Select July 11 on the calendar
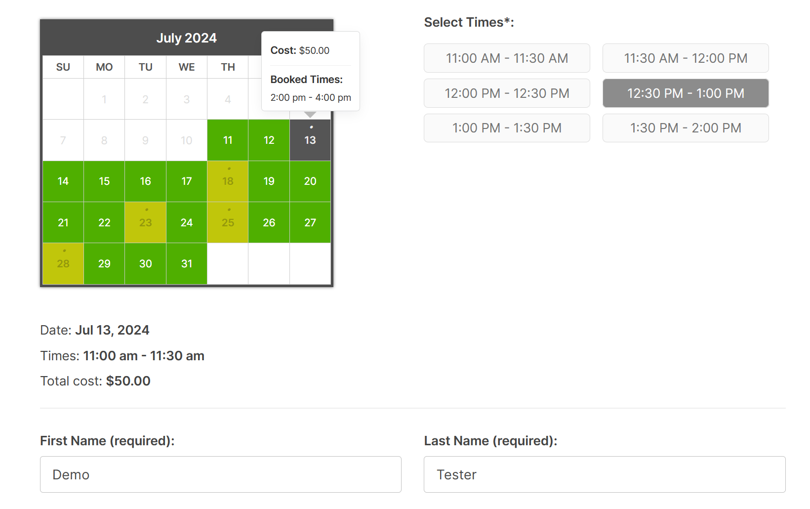Screen dimensions: 810x509 pos(227,140)
